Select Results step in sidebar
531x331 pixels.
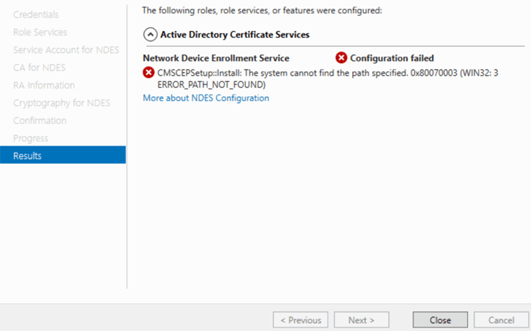(63, 156)
